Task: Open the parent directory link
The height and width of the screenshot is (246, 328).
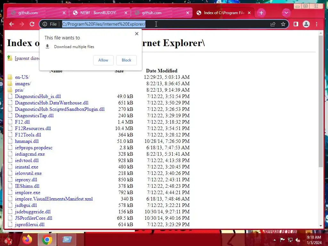Action: coord(27,58)
